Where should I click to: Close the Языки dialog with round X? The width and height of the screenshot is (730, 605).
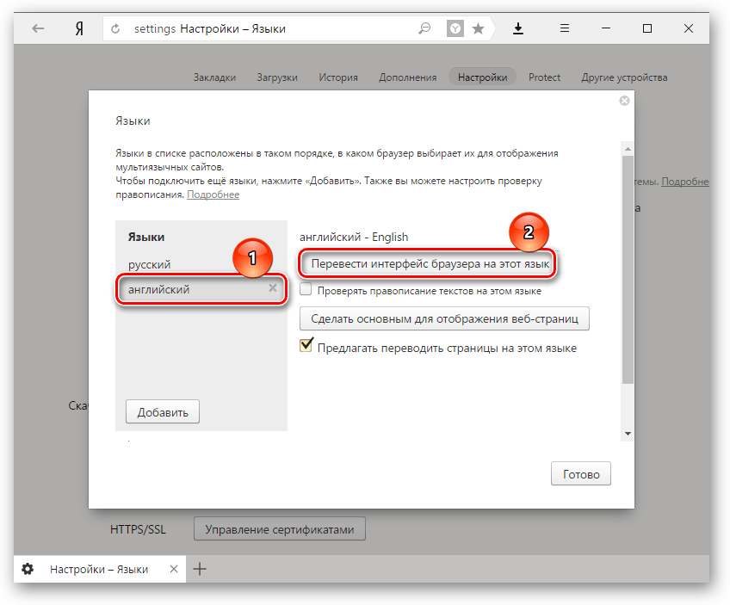(624, 101)
